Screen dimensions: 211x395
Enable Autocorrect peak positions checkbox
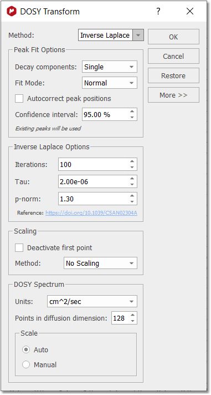(19, 99)
